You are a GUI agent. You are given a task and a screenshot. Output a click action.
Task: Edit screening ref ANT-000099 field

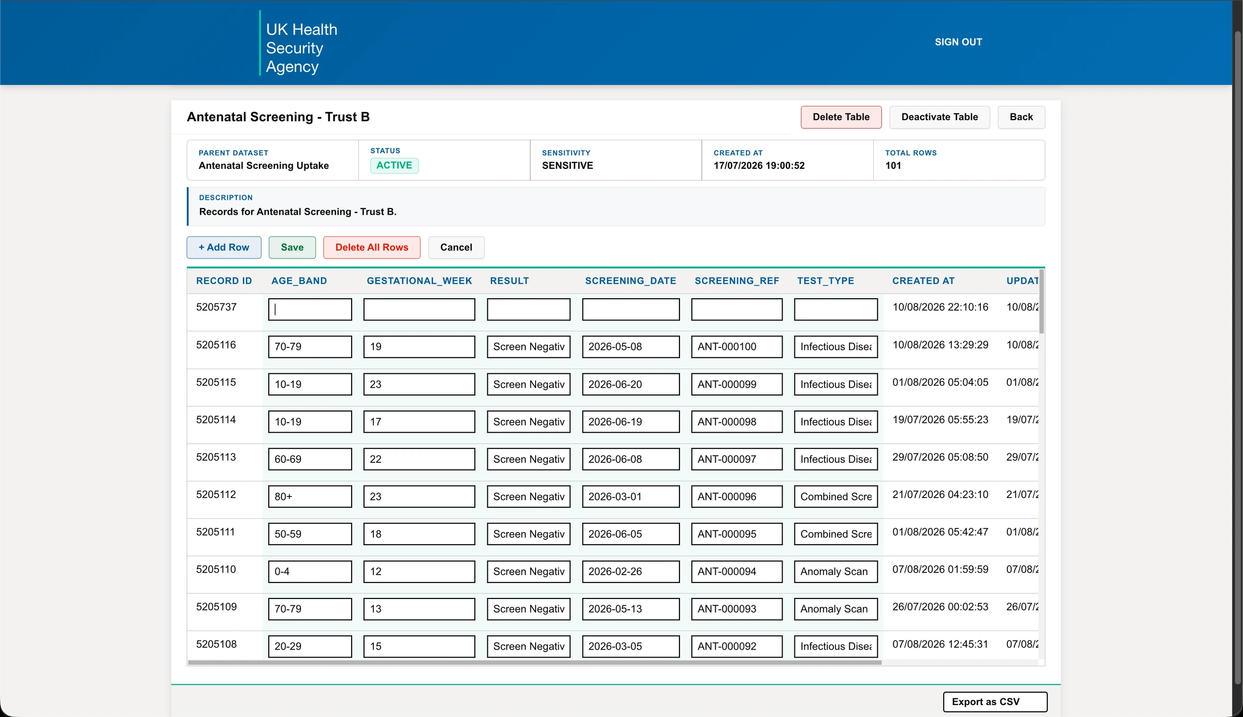coord(736,384)
